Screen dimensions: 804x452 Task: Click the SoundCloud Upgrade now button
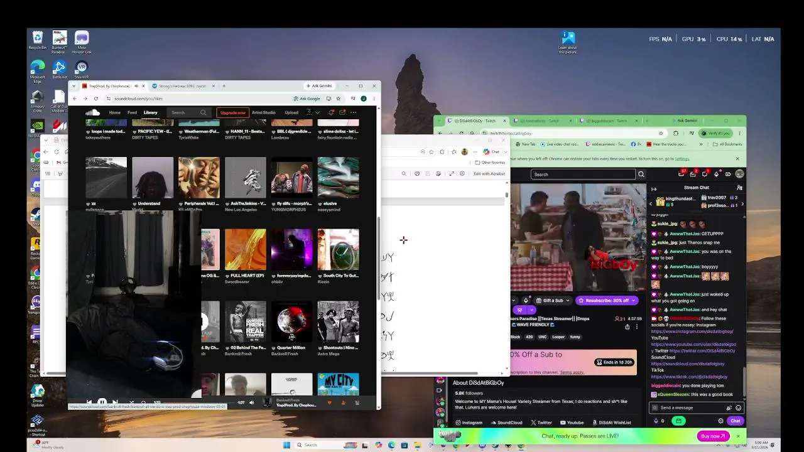(x=232, y=113)
